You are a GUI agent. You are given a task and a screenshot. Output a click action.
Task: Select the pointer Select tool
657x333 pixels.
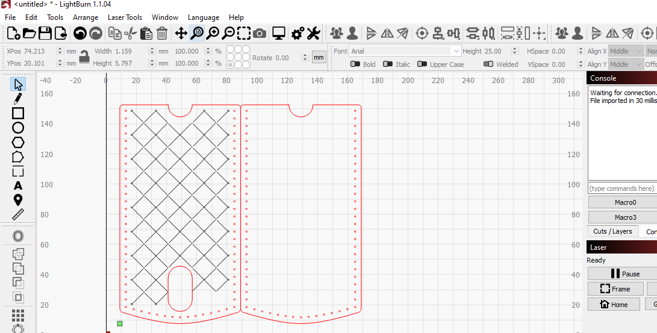pos(18,84)
